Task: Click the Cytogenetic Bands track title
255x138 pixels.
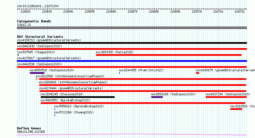Action: pyautogui.click(x=34, y=21)
